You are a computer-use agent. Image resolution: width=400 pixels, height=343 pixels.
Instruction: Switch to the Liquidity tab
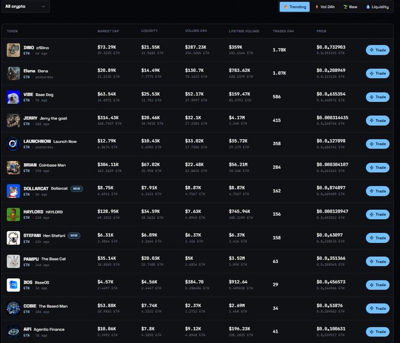coord(378,7)
